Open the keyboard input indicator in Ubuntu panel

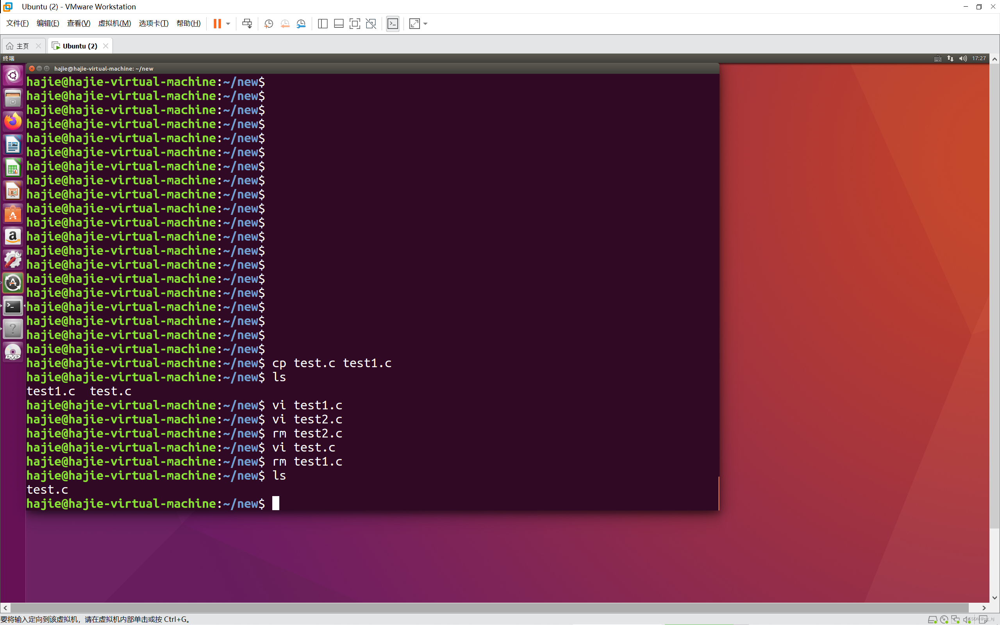pyautogui.click(x=937, y=58)
